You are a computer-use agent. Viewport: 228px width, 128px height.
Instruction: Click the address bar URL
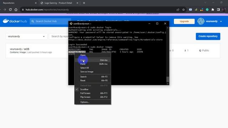coord(47,10)
